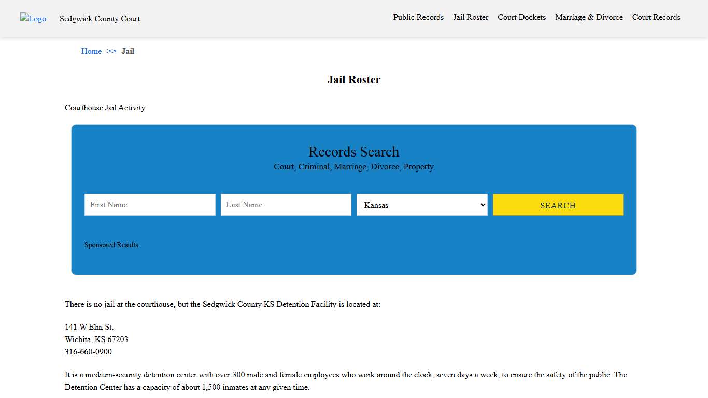Navigate to Court Records in the header
The height and width of the screenshot is (398, 708).
coord(656,17)
